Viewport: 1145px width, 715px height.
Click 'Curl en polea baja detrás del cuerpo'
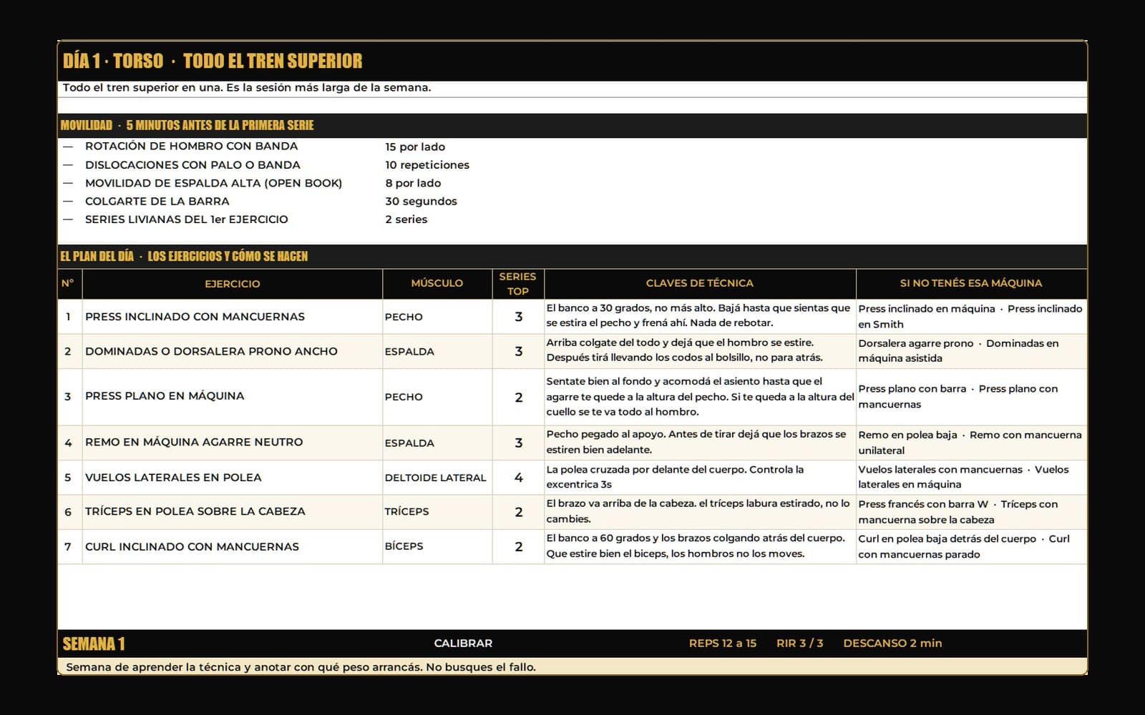971,546
